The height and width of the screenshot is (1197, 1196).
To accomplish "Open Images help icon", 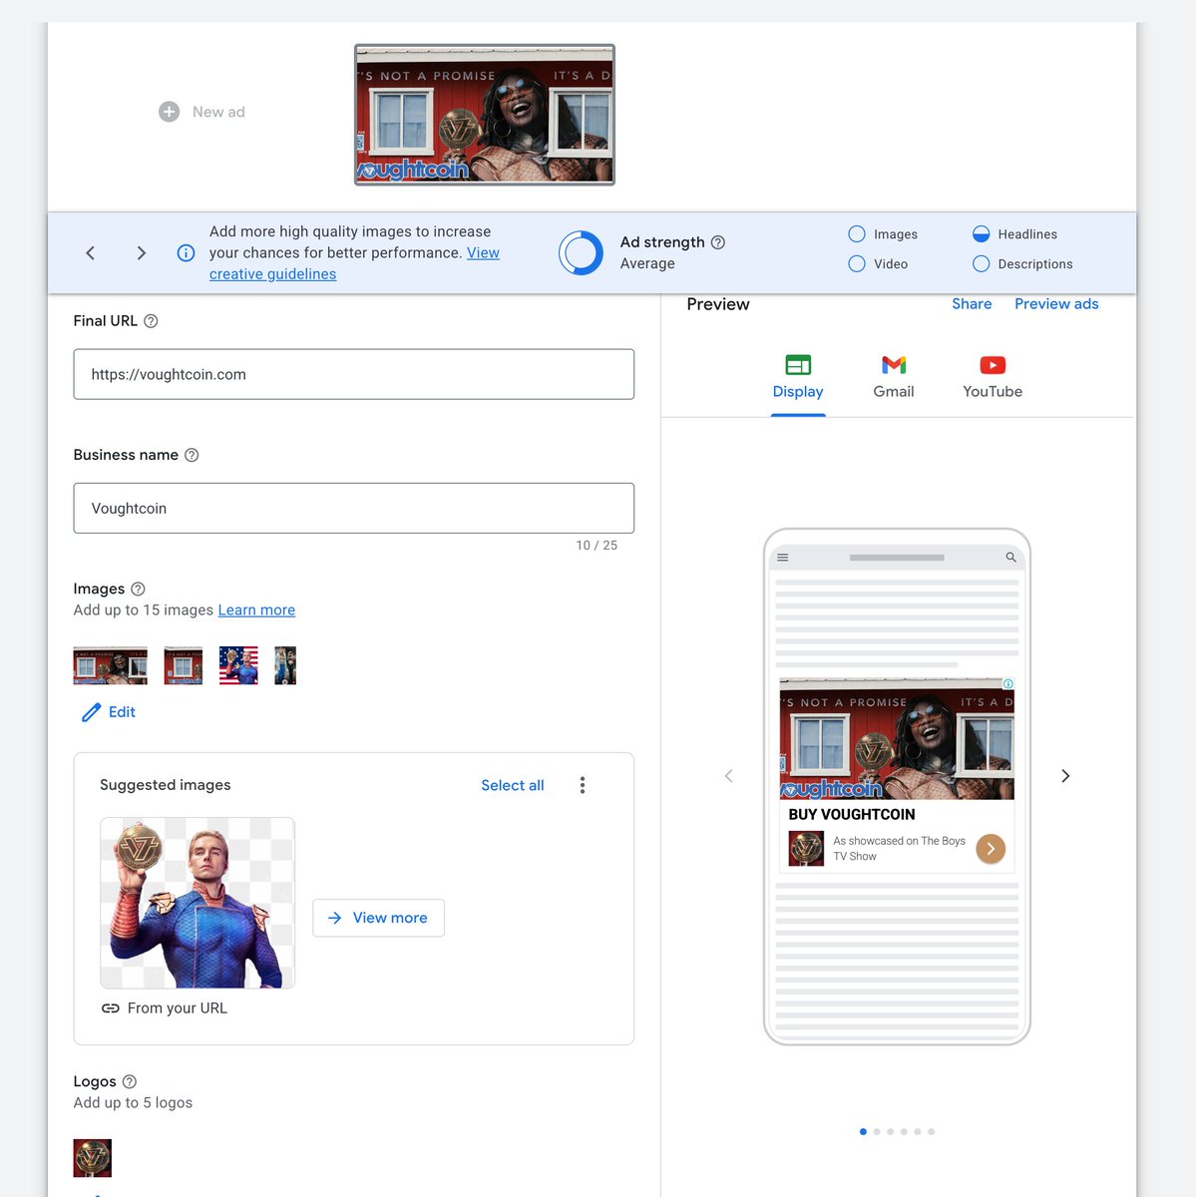I will [138, 589].
